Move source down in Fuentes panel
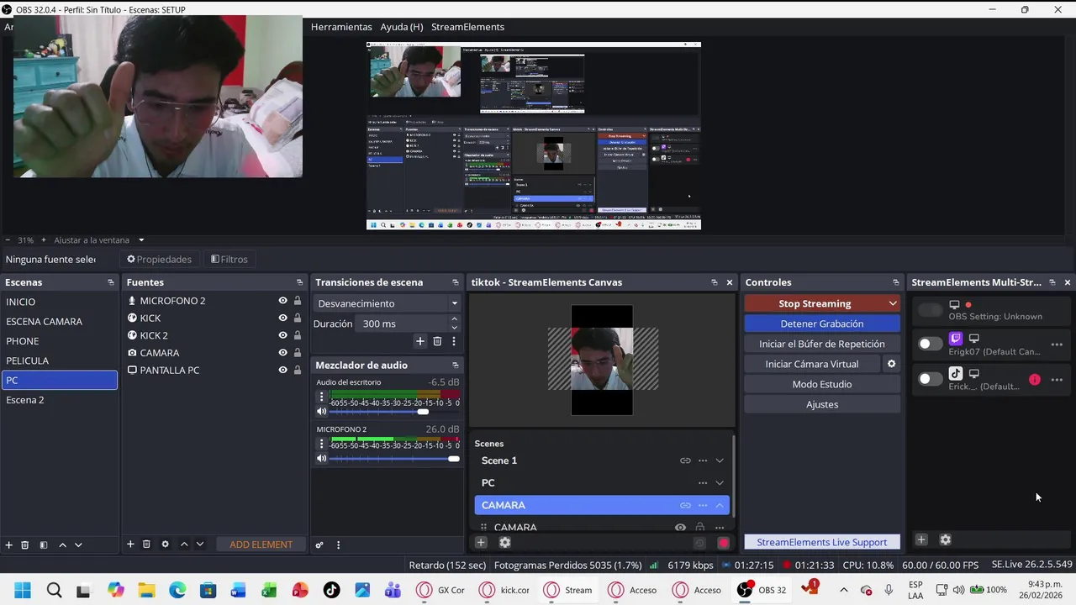Image resolution: width=1076 pixels, height=605 pixels. click(x=200, y=544)
